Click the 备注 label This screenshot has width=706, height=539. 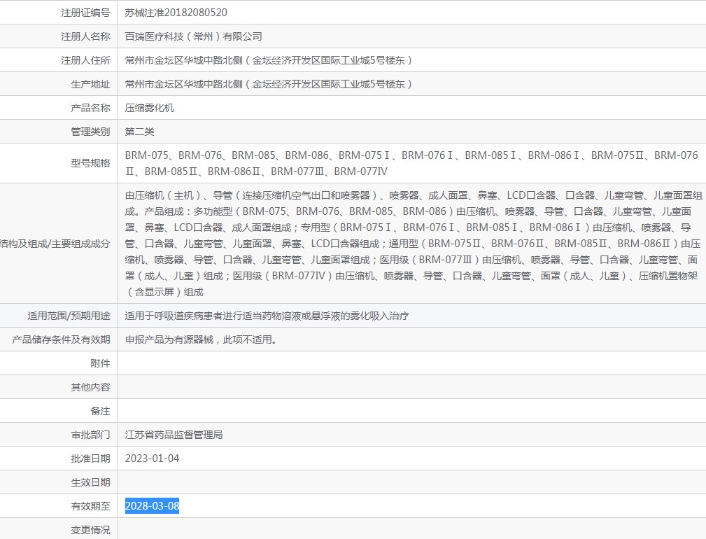coord(100,411)
